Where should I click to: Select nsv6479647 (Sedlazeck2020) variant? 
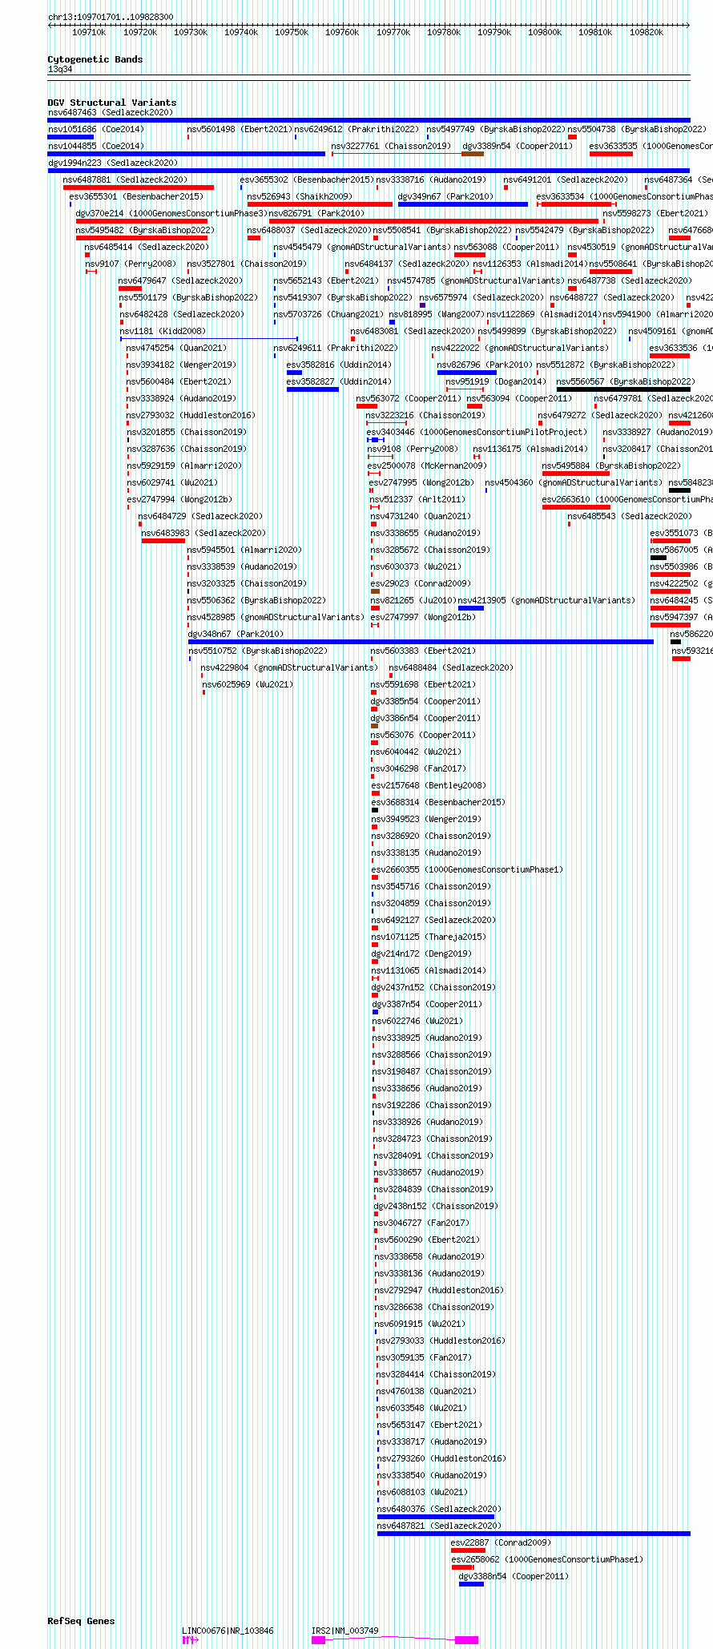(180, 280)
